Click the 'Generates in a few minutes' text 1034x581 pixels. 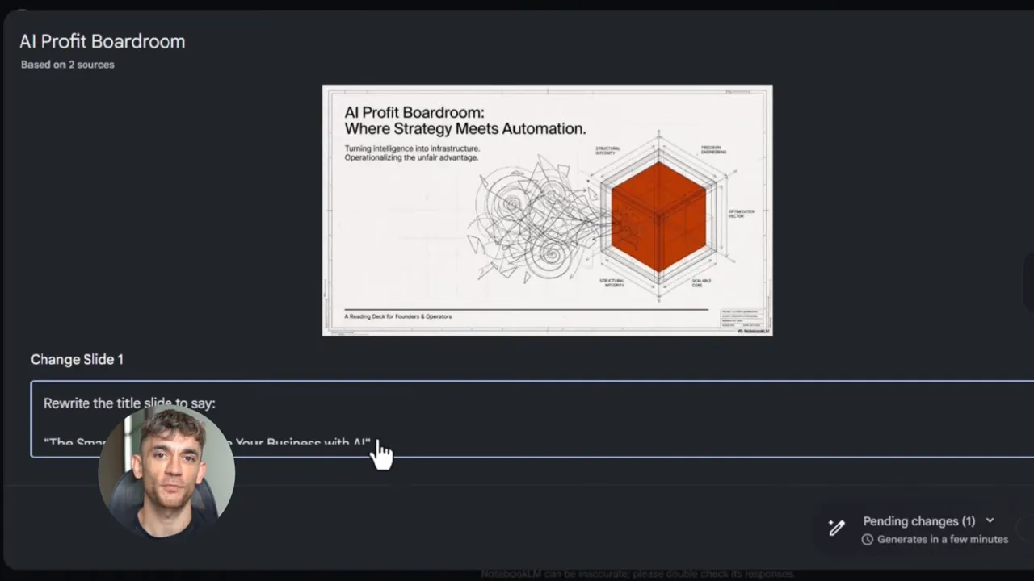(943, 539)
